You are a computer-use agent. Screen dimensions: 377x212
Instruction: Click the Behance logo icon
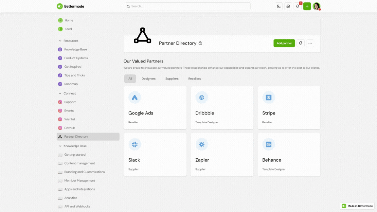269,145
